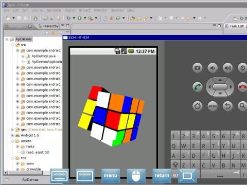Open the Run menu

25,10
